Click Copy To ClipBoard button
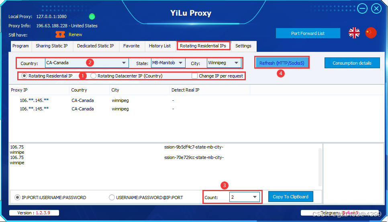The image size is (388, 222). tap(290, 197)
